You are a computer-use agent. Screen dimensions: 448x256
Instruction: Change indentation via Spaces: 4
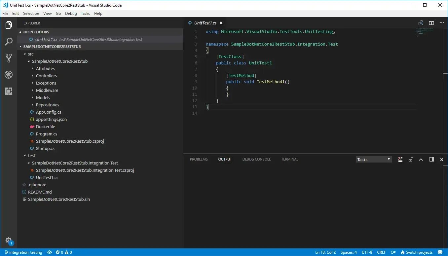pos(349,252)
